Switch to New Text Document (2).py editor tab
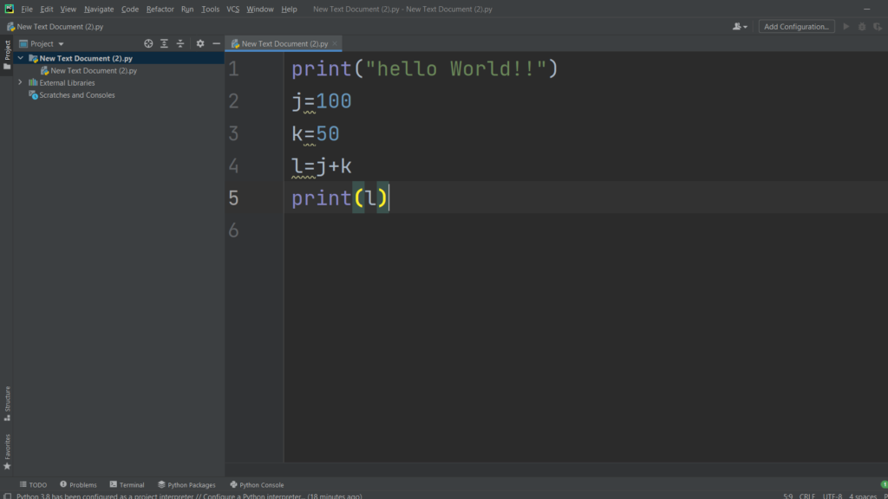Viewport: 888px width, 499px height. [284, 43]
